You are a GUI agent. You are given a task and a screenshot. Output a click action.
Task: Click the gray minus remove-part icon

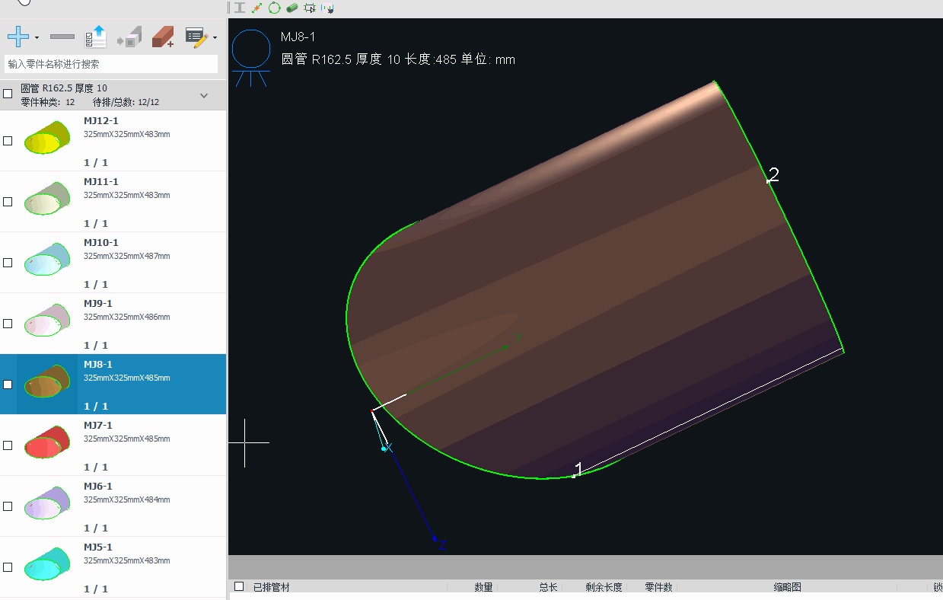[x=62, y=37]
